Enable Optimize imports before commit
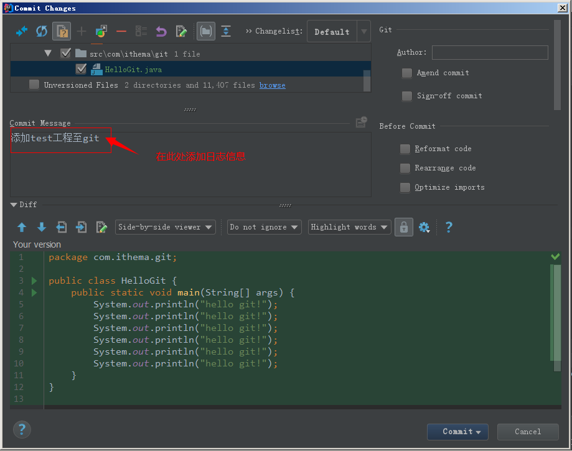The width and height of the screenshot is (572, 451). pos(405,187)
